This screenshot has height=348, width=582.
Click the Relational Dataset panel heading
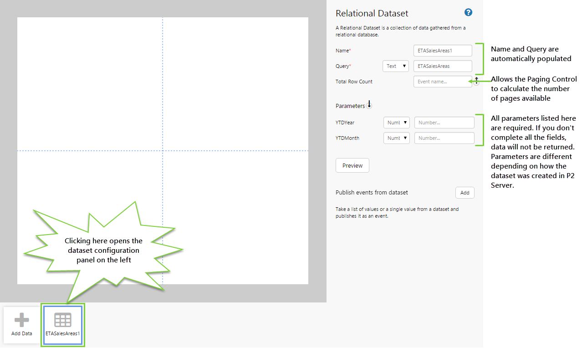(372, 13)
